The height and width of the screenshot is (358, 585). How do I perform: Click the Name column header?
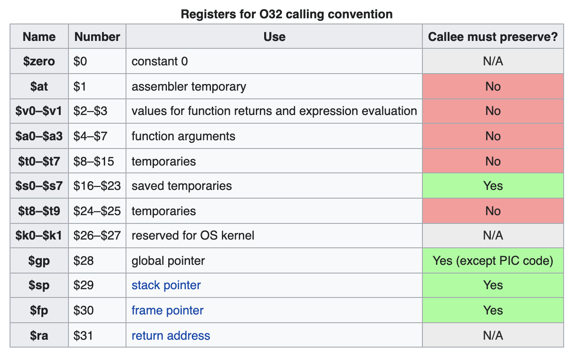39,37
